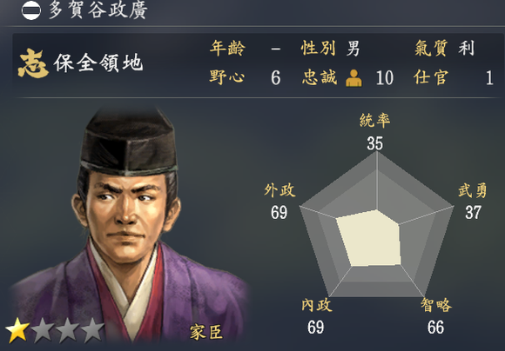The height and width of the screenshot is (351, 505).
Task: Click the 家臣 rank label
Action: 206,333
